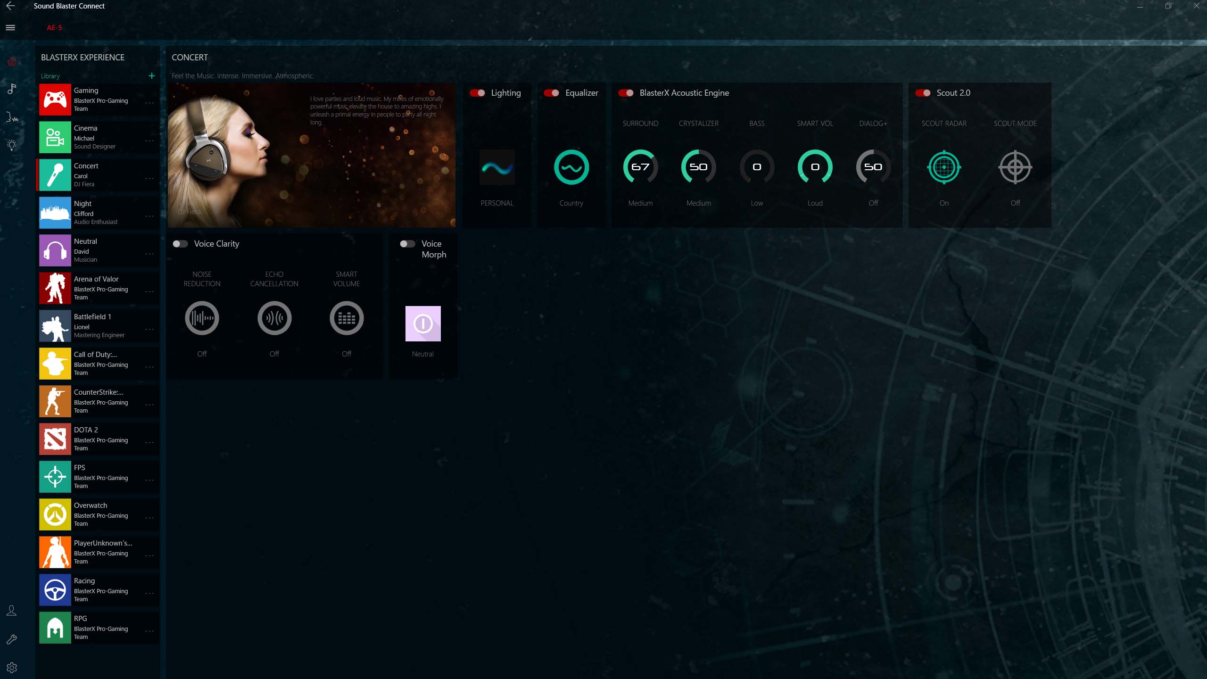Open the voice microphone sidebar icon

(12, 117)
